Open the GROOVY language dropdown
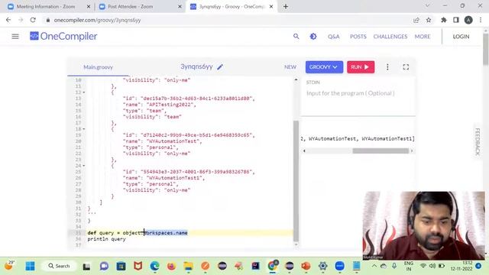 click(x=324, y=67)
